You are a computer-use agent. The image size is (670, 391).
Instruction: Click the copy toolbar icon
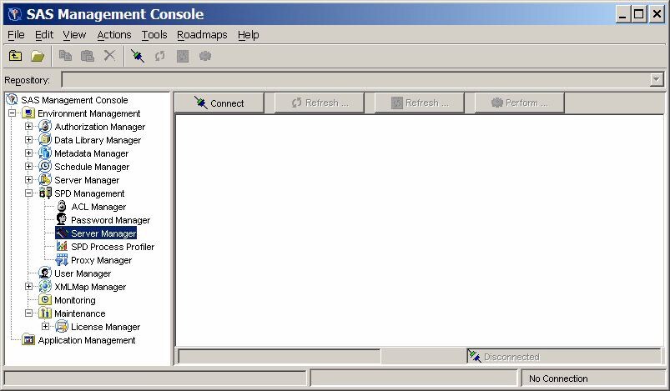pos(65,56)
